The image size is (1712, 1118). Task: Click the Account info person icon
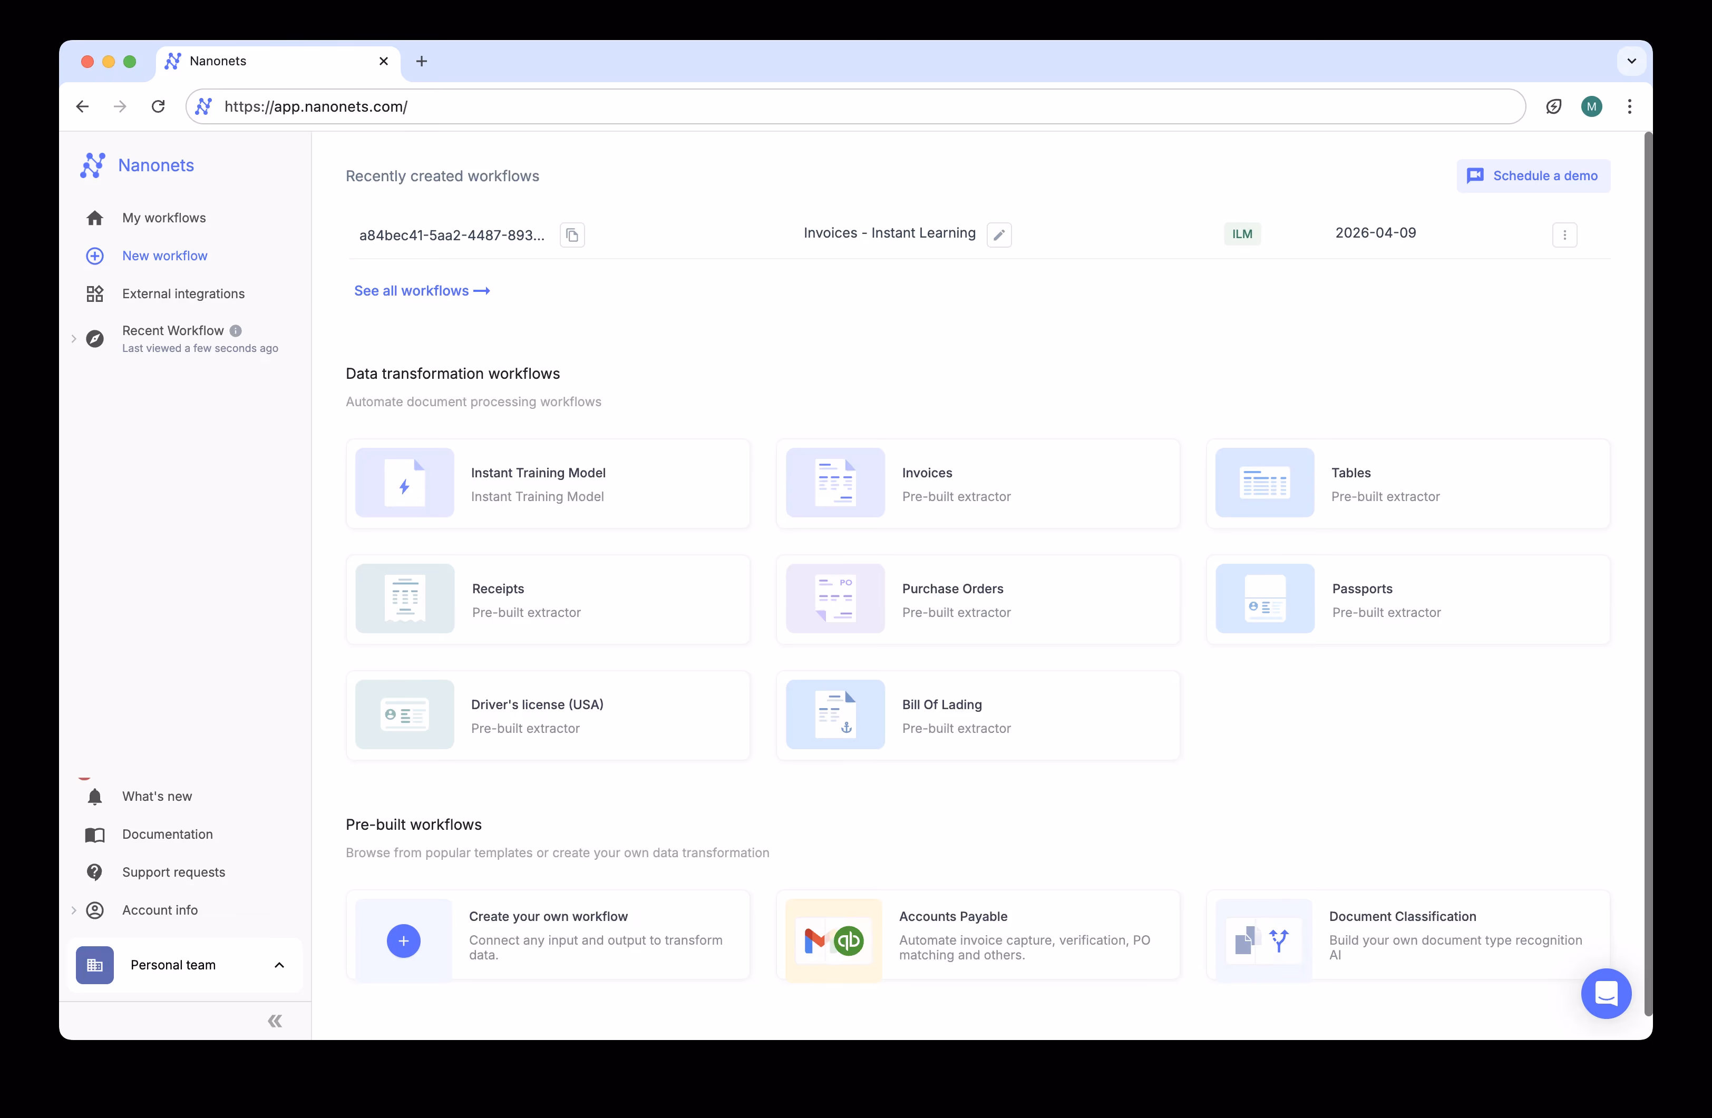95,910
